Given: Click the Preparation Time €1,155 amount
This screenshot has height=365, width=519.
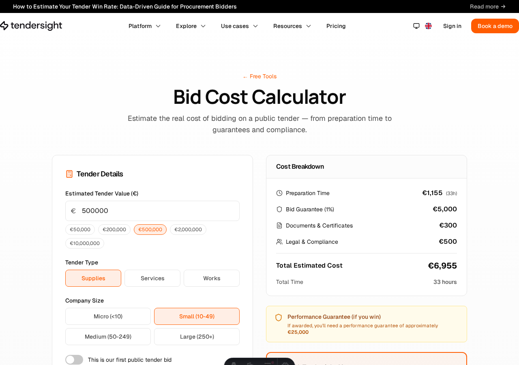Looking at the screenshot, I should (432, 193).
